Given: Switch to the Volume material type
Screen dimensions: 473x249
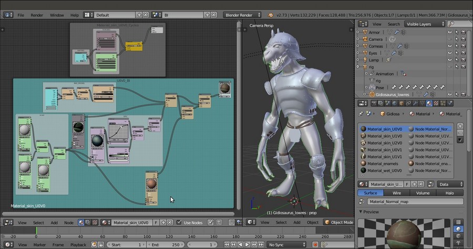Looking at the screenshot, I should (423, 193).
